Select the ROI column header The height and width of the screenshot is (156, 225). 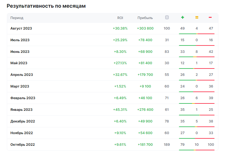tap(120, 18)
